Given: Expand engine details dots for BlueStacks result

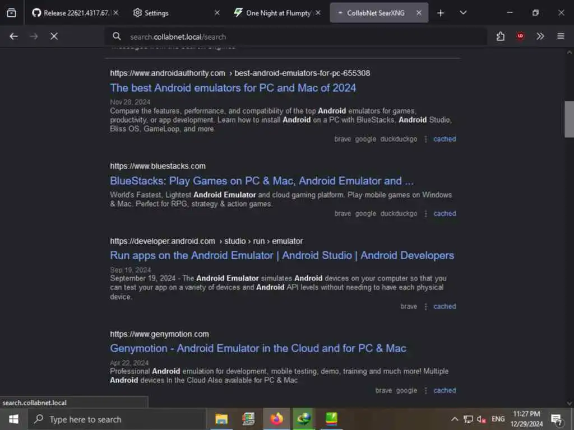Looking at the screenshot, I should pyautogui.click(x=425, y=213).
